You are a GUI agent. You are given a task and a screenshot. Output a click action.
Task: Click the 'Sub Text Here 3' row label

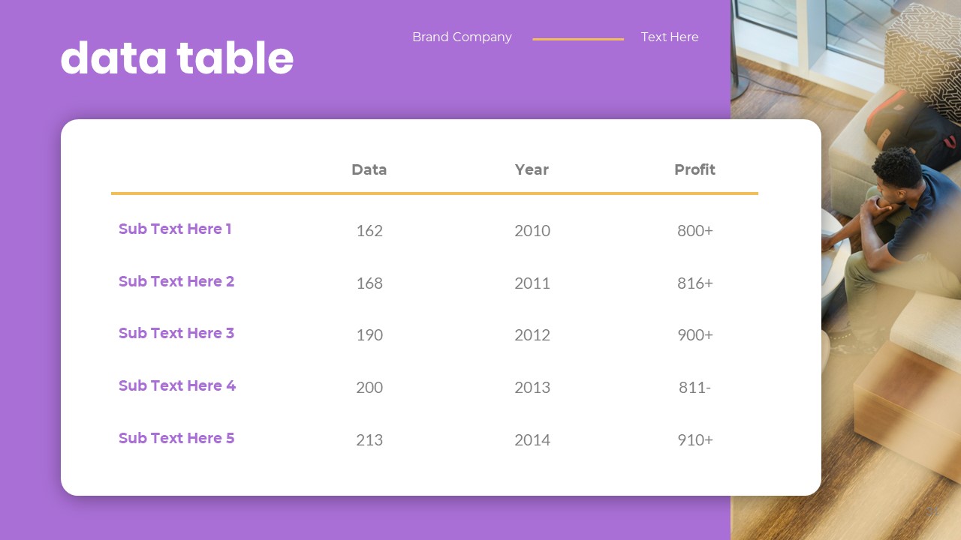(176, 333)
